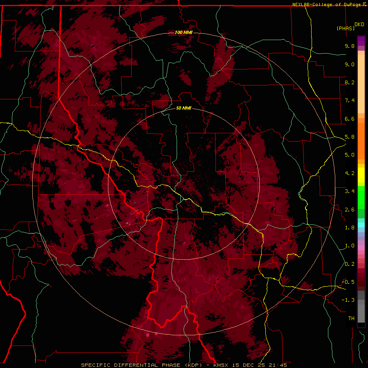
Task: Click the cyan segment of the color bar
Action: coord(361,225)
